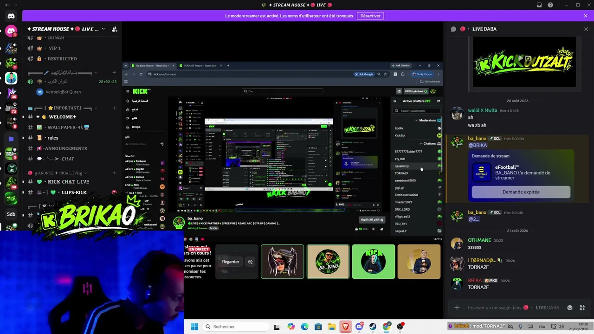This screenshot has height=334, width=594.
Task: Open server icon with 72 badge
Action: [11, 109]
